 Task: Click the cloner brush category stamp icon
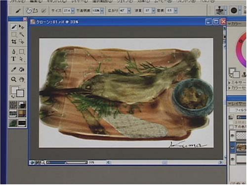(x=220, y=10)
